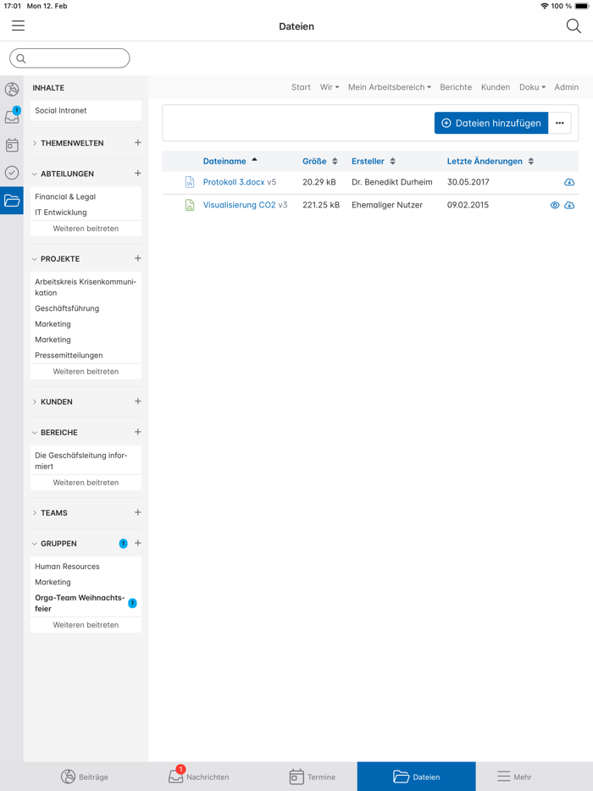This screenshot has width=593, height=791.
Task: Click Weiteren beitreten under Abteilungen
Action: pyautogui.click(x=86, y=229)
